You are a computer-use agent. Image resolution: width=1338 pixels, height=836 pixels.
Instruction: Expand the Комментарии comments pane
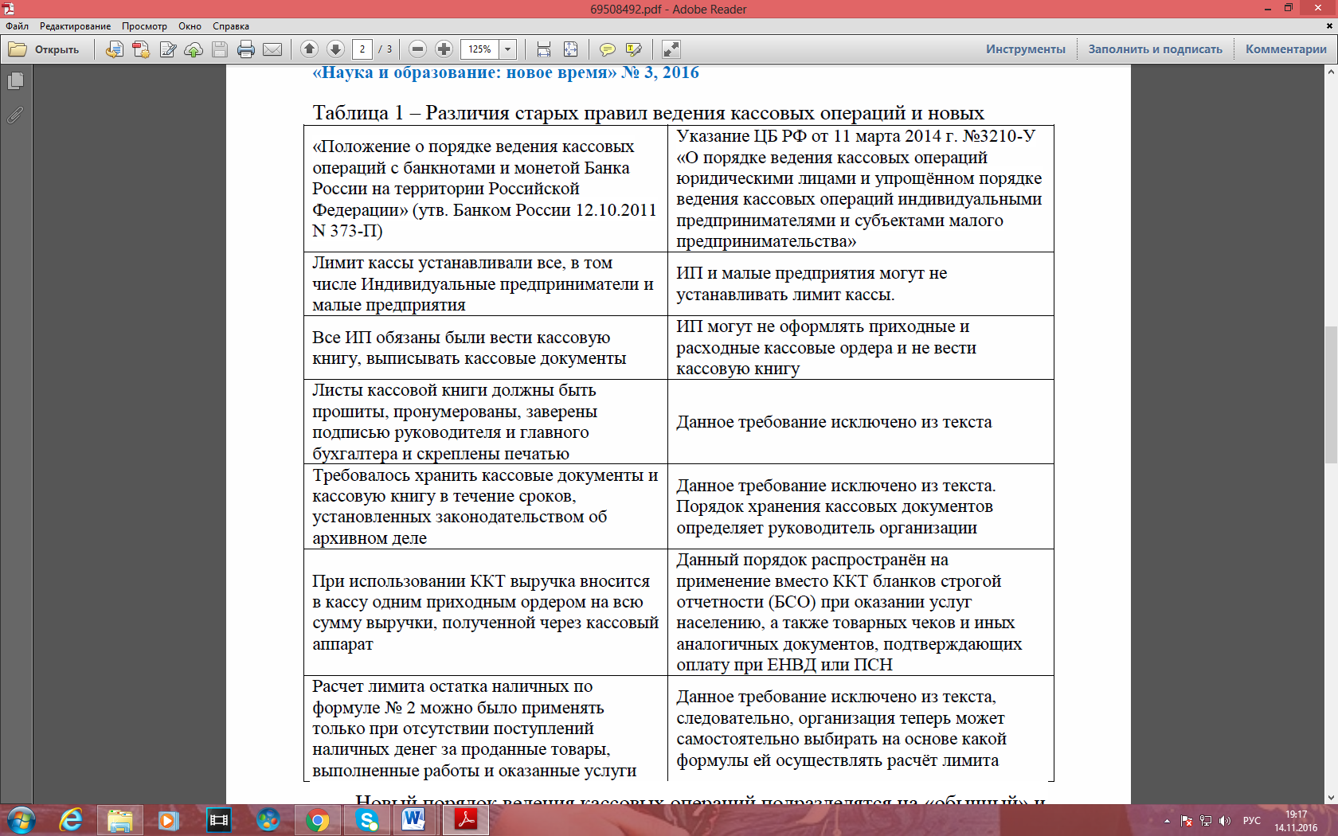pyautogui.click(x=1285, y=49)
